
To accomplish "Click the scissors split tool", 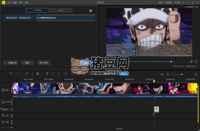I will point(32,74).
